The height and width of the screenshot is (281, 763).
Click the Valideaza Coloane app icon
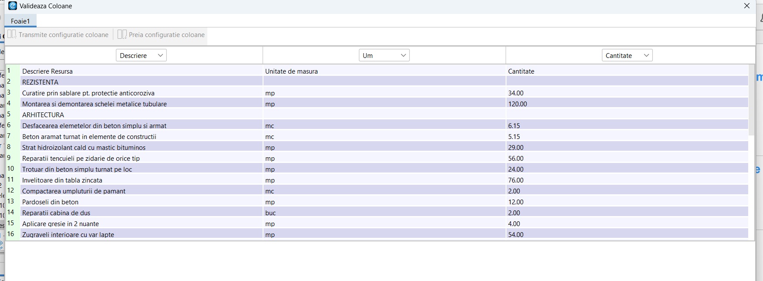coord(13,6)
